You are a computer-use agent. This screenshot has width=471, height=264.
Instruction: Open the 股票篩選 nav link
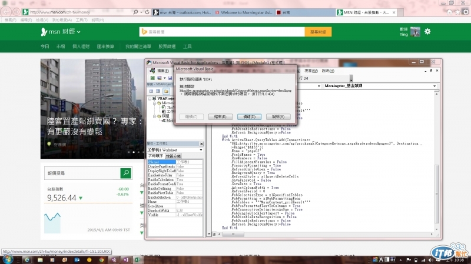tap(167, 46)
